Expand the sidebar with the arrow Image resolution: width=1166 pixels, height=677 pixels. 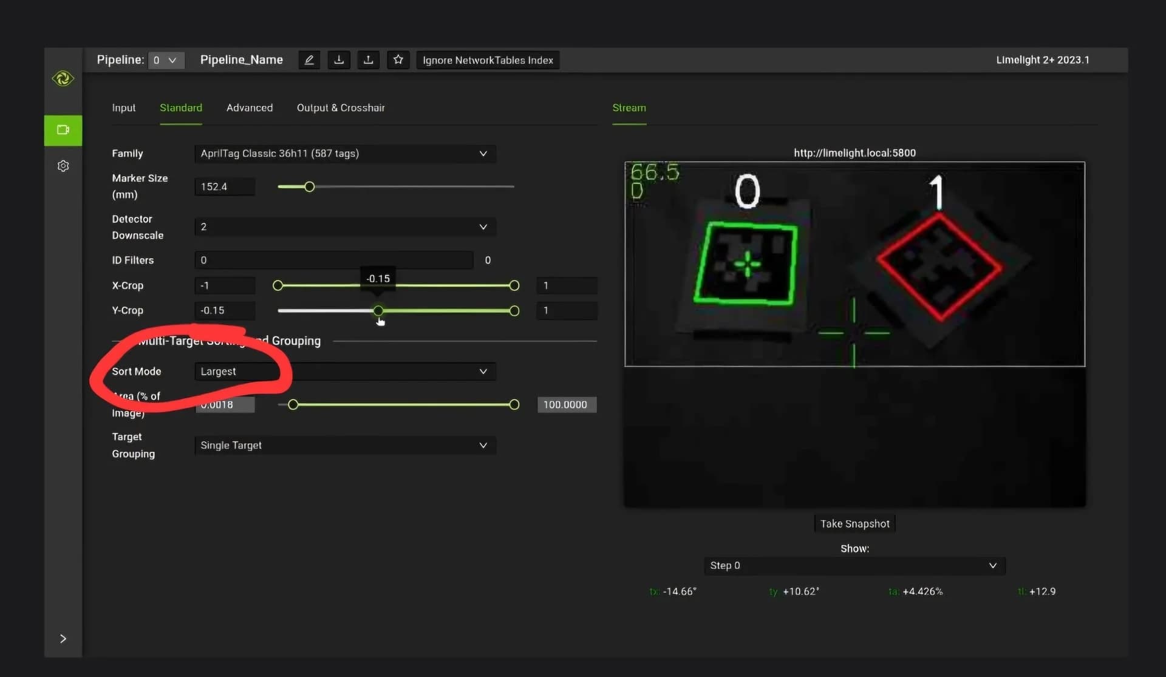[x=63, y=638]
